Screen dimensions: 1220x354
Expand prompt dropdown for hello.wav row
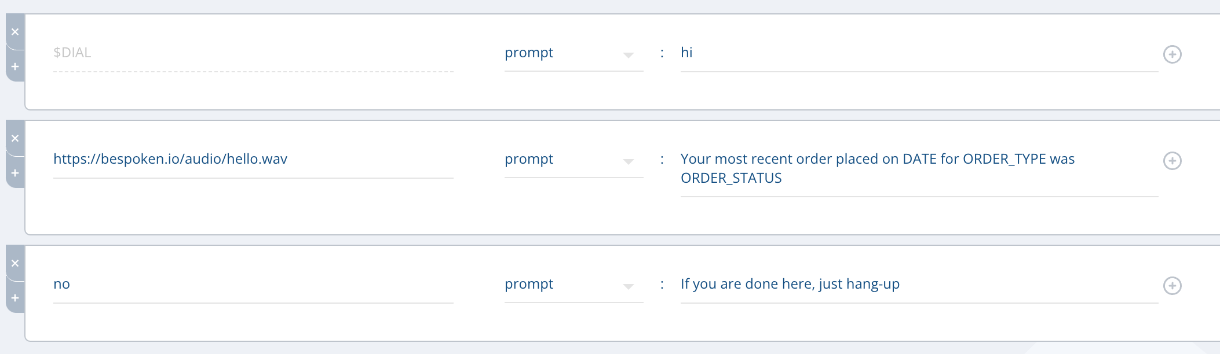tap(628, 161)
